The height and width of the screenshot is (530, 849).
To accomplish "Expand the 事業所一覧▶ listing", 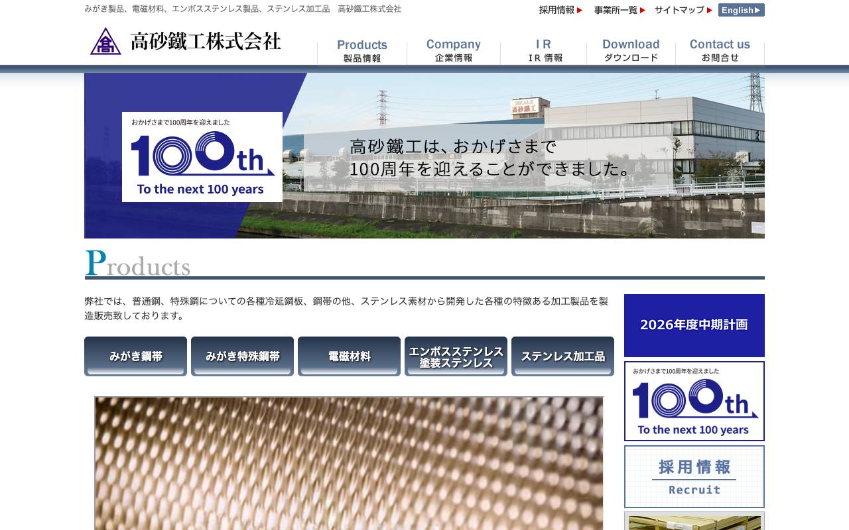I will click(x=617, y=10).
